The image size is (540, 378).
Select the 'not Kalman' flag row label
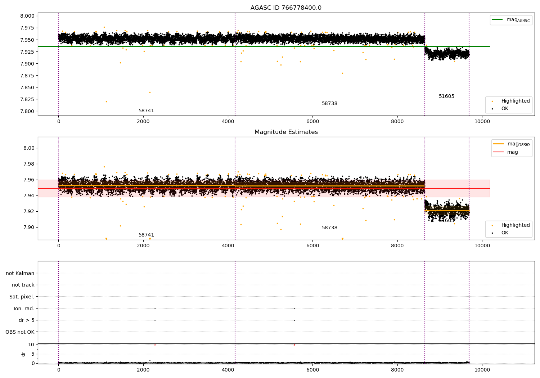point(20,273)
